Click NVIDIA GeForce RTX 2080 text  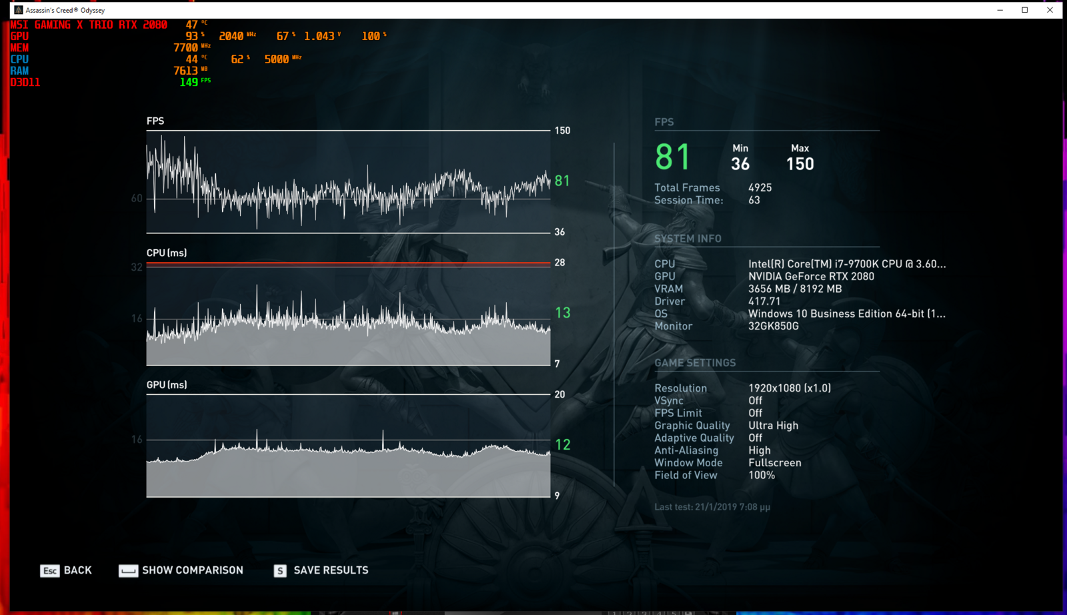(811, 276)
